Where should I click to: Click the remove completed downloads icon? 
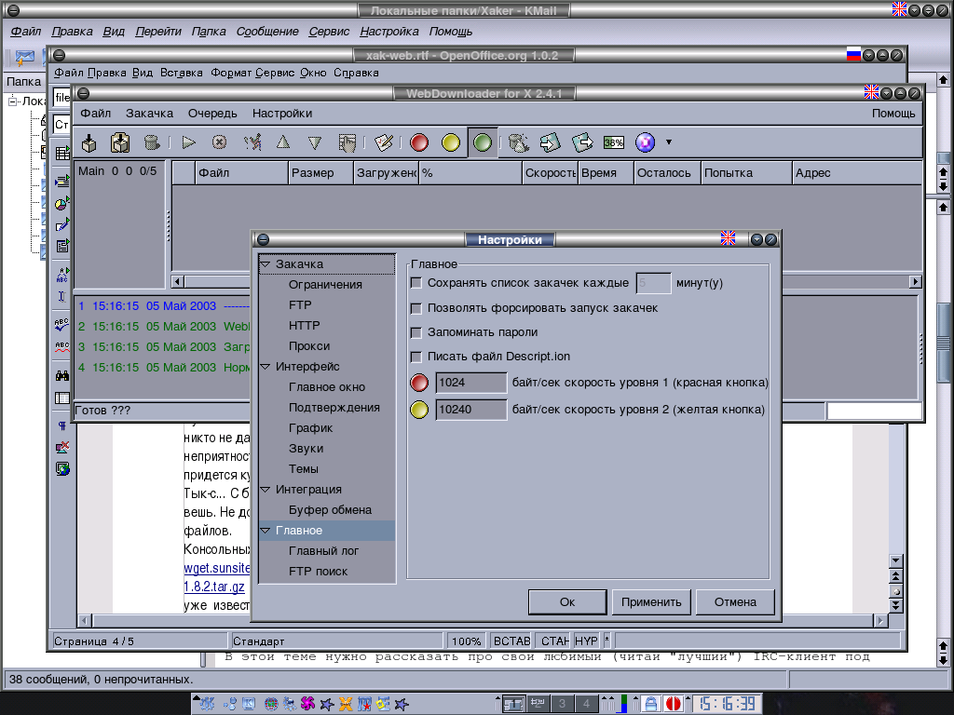click(252, 142)
